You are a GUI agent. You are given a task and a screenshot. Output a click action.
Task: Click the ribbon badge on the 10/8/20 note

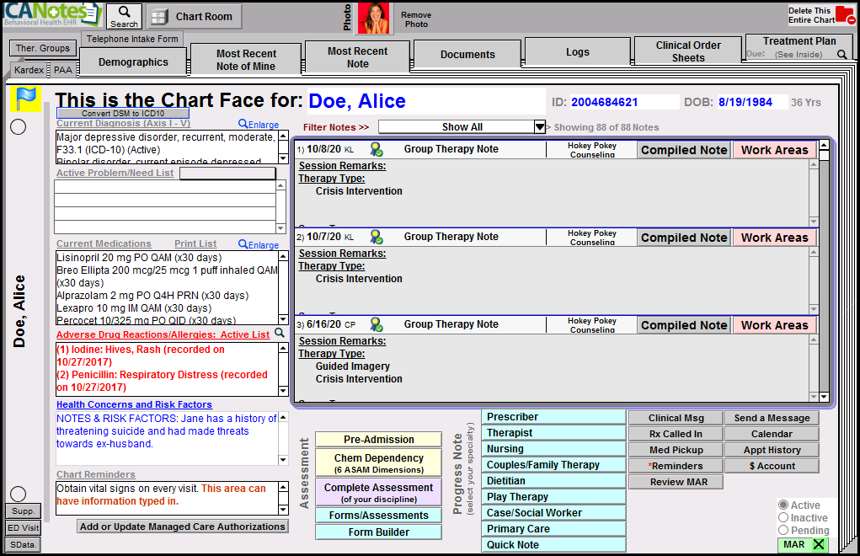point(376,150)
